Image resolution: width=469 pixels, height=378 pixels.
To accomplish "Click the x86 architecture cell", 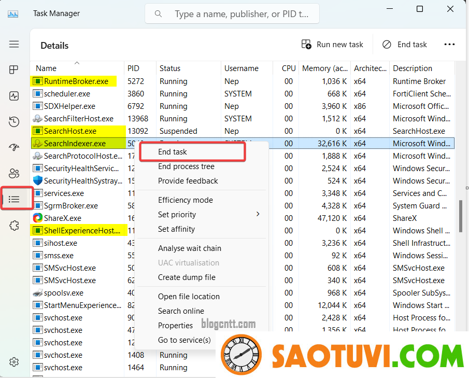I will pyautogui.click(x=360, y=106).
